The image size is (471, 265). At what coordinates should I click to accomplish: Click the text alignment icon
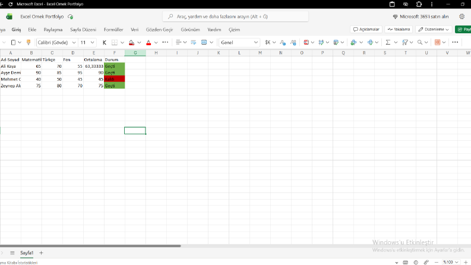178,42
